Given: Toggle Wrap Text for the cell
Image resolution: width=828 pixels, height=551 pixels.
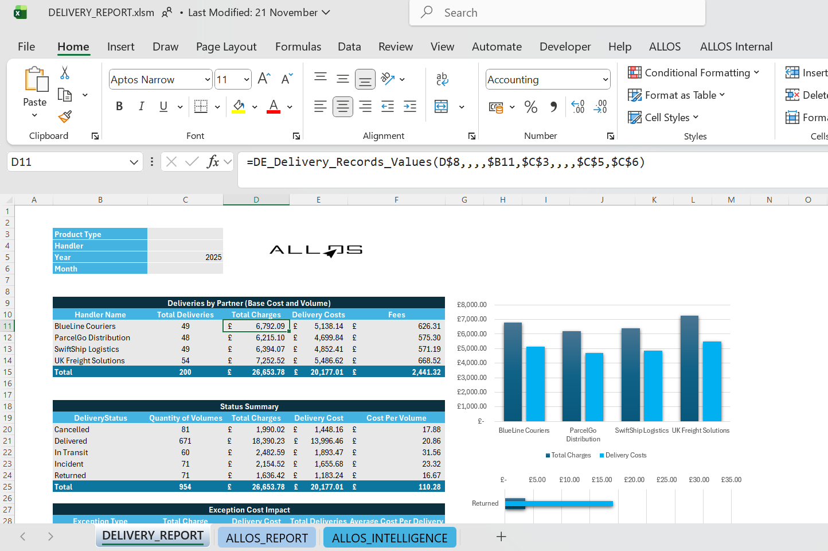Looking at the screenshot, I should [442, 79].
